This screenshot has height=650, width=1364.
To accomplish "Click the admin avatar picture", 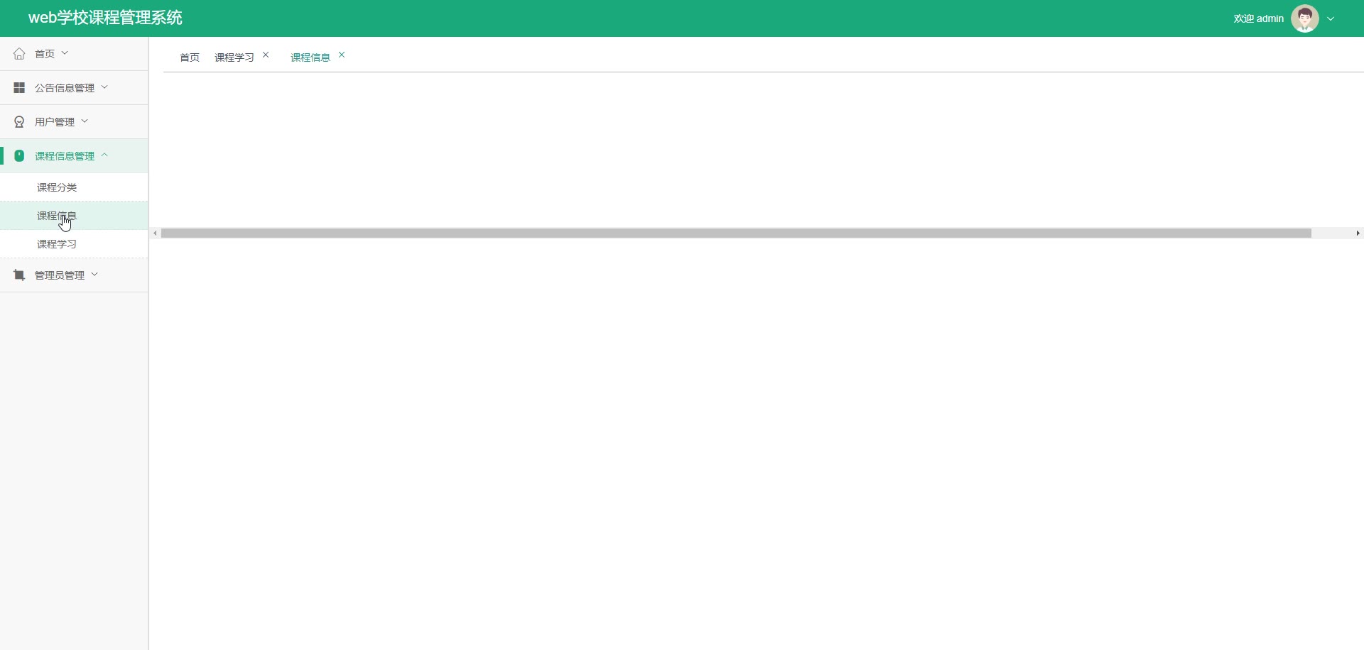I will pos(1305,18).
